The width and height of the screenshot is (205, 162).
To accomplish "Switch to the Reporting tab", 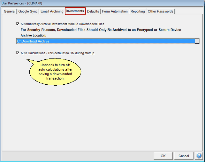I will point(138,12).
